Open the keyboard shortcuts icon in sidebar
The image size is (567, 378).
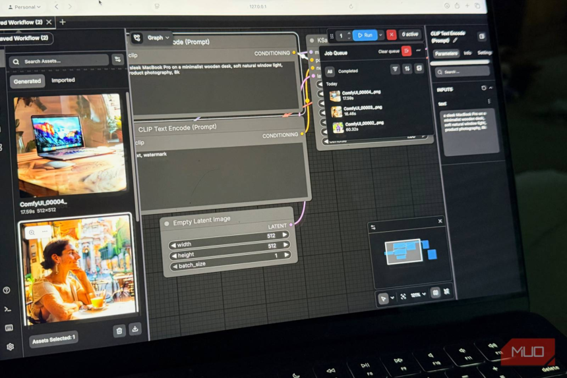[9, 327]
